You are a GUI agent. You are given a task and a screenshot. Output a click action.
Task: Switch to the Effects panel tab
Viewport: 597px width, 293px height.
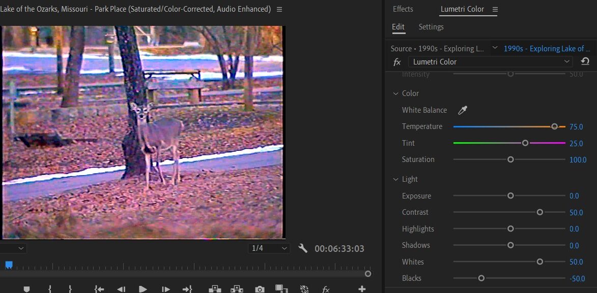coord(403,9)
